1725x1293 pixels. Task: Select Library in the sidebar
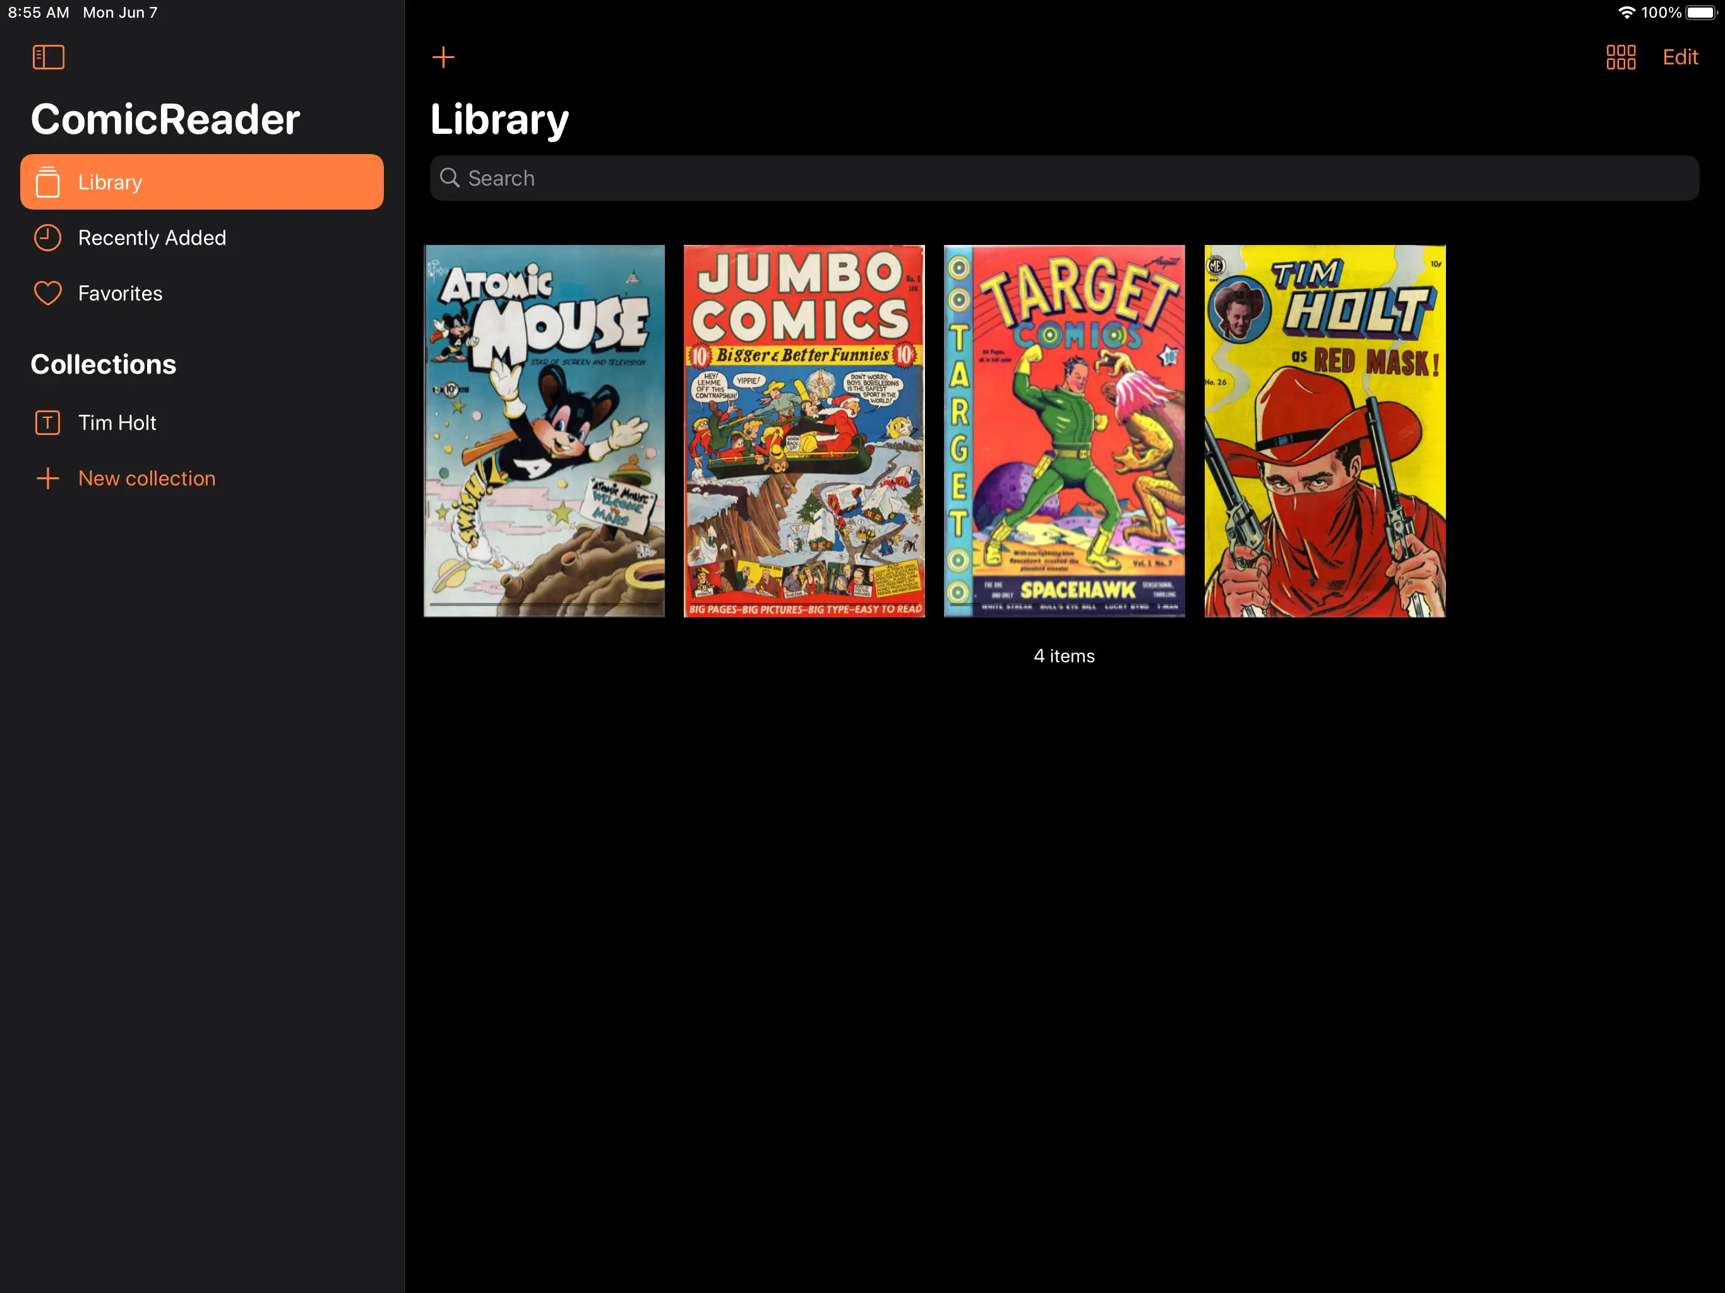pos(202,182)
